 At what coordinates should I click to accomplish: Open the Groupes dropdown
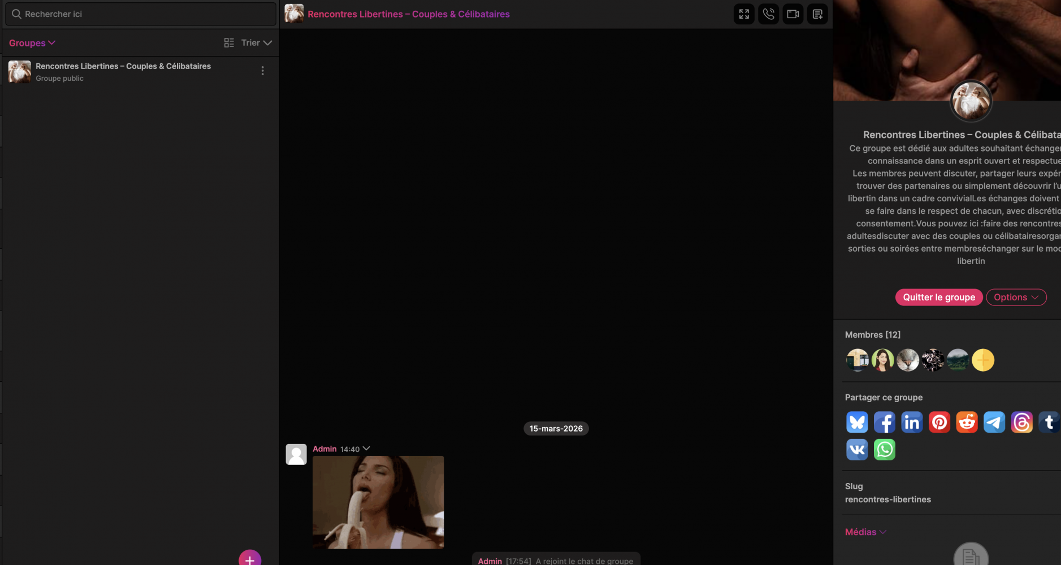click(32, 43)
